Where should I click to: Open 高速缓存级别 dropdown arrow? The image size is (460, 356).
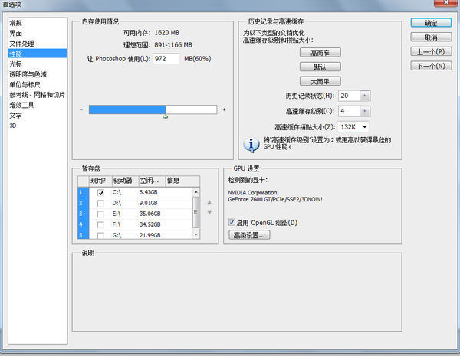365,111
